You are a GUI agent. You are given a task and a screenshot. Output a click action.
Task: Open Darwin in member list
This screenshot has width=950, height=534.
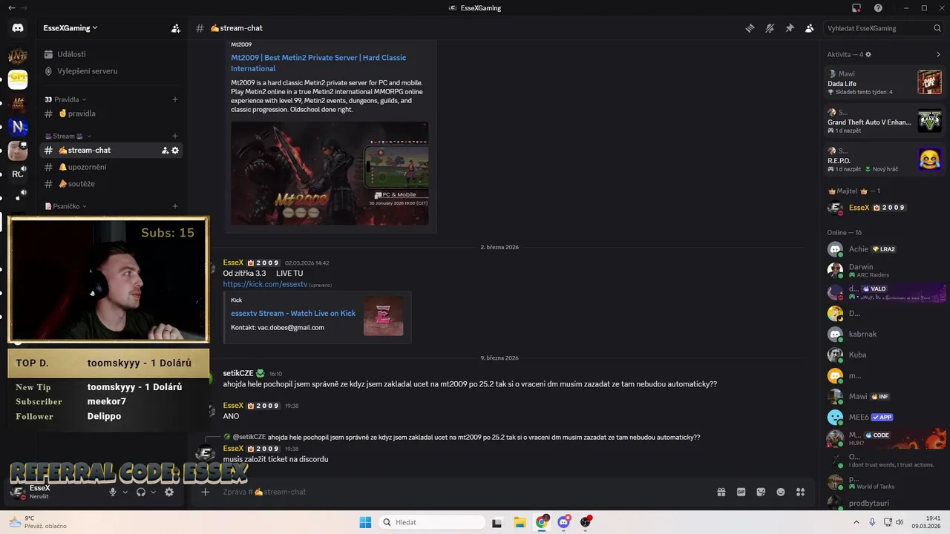885,270
